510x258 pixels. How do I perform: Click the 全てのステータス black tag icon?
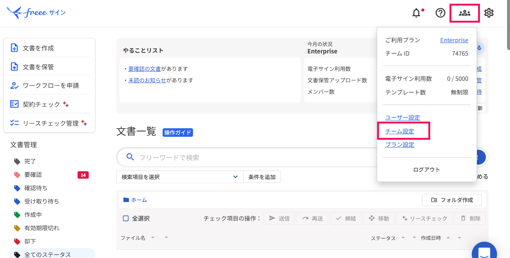tap(17, 255)
